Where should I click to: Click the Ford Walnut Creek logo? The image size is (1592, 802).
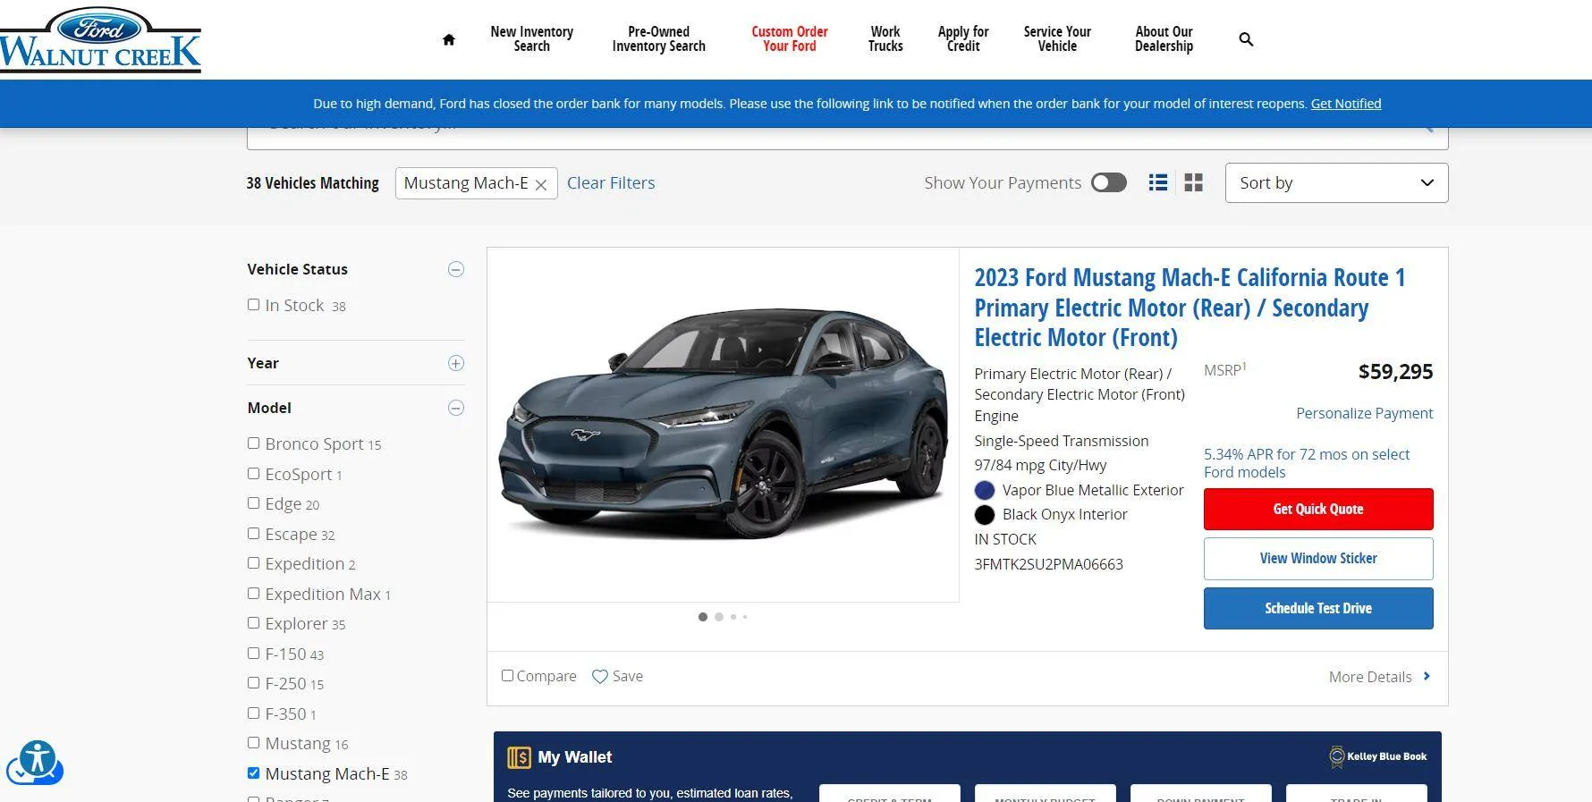click(100, 39)
